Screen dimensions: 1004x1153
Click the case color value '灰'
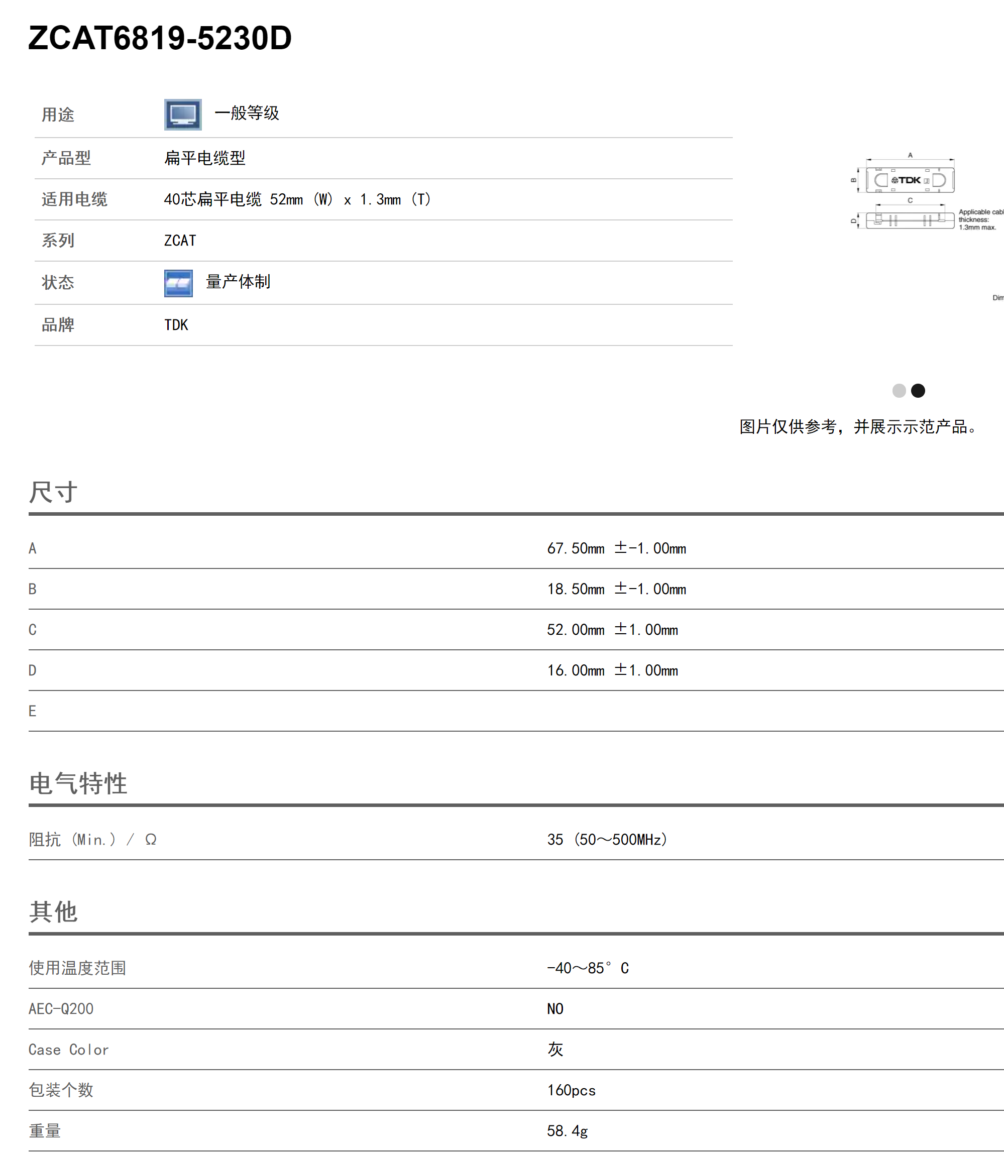(x=555, y=1049)
